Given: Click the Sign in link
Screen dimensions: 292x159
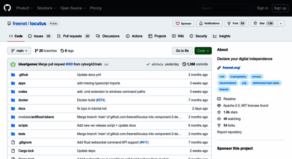Looking at the screenshot, I should pyautogui.click(x=262, y=8).
